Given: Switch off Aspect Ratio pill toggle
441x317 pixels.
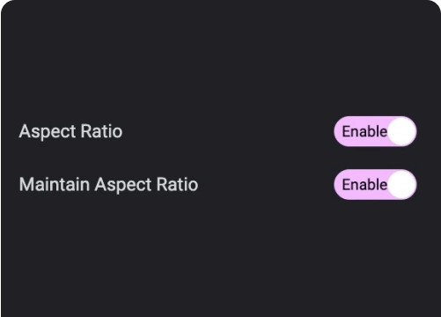Looking at the screenshot, I should tap(375, 131).
